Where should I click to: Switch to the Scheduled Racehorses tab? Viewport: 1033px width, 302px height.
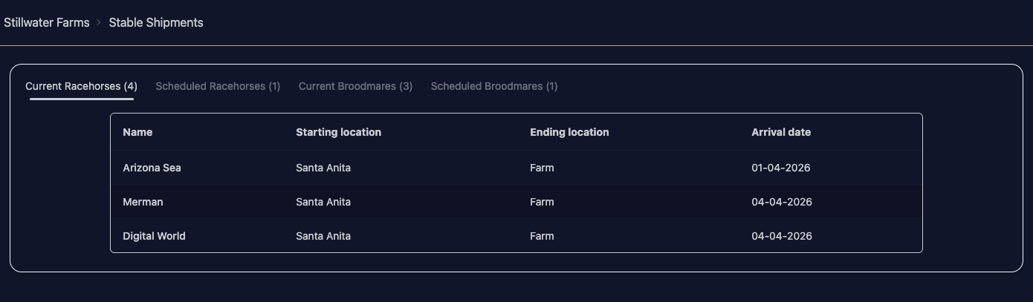(218, 86)
